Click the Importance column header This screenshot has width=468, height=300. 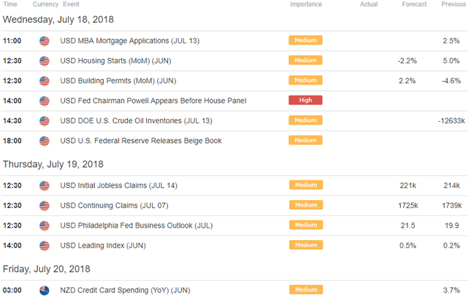pyautogui.click(x=306, y=4)
